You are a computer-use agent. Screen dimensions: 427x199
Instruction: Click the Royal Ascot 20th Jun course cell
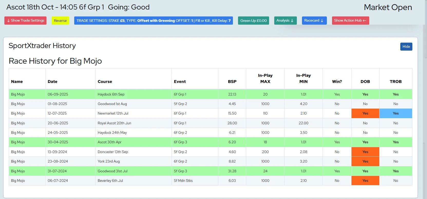point(114,123)
